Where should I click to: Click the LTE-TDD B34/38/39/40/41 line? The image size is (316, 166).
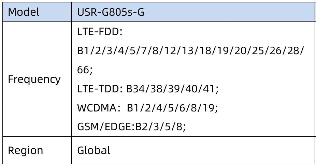148,89
